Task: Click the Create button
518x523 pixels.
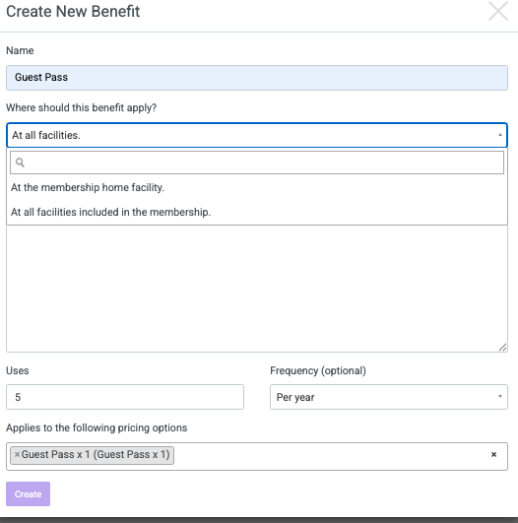Action: pos(28,493)
